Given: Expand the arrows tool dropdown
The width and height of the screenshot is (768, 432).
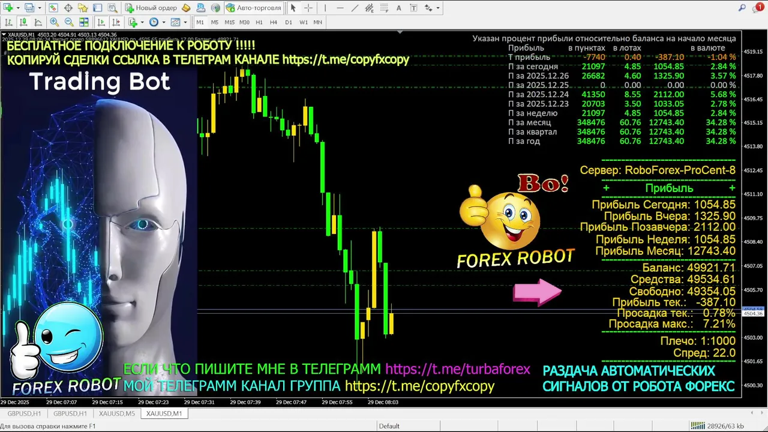Looking at the screenshot, I should (438, 8).
